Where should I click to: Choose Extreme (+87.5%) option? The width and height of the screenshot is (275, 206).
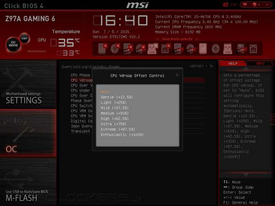point(118,129)
